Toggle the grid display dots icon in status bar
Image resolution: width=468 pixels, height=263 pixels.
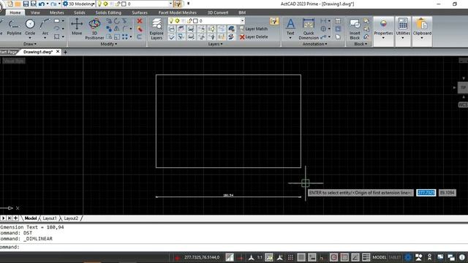point(290,257)
